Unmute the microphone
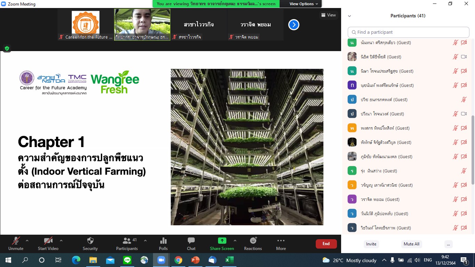This screenshot has height=267, width=475. click(16, 241)
